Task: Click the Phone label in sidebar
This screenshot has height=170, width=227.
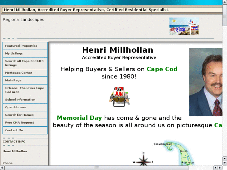Action: [x=8, y=163]
